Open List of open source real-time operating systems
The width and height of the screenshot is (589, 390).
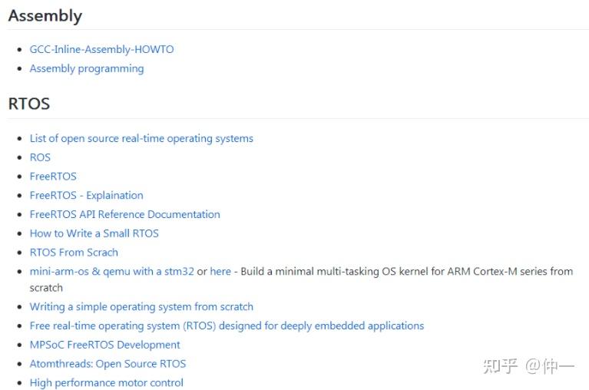[141, 138]
